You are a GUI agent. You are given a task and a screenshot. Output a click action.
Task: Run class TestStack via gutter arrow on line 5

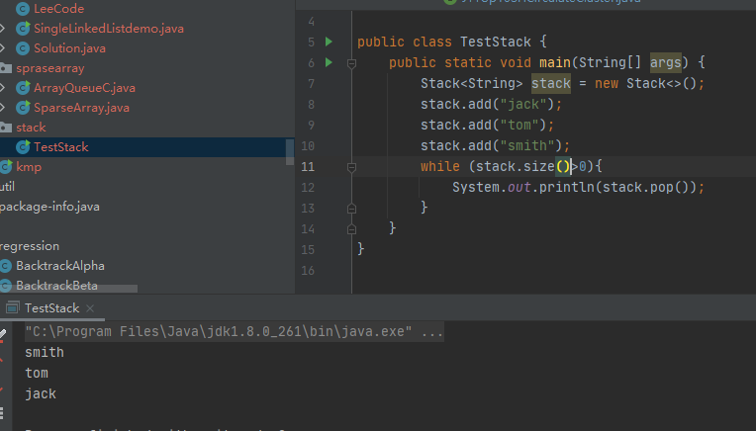tap(329, 42)
